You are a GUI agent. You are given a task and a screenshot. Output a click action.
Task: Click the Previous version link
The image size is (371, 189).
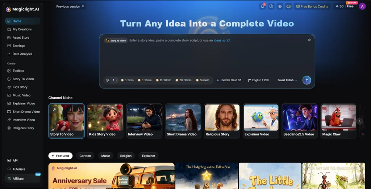(x=70, y=7)
